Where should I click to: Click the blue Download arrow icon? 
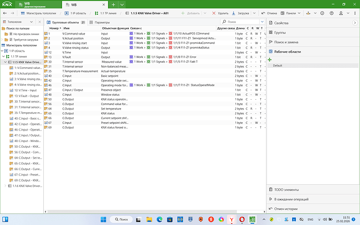pyautogui.click(x=234, y=14)
